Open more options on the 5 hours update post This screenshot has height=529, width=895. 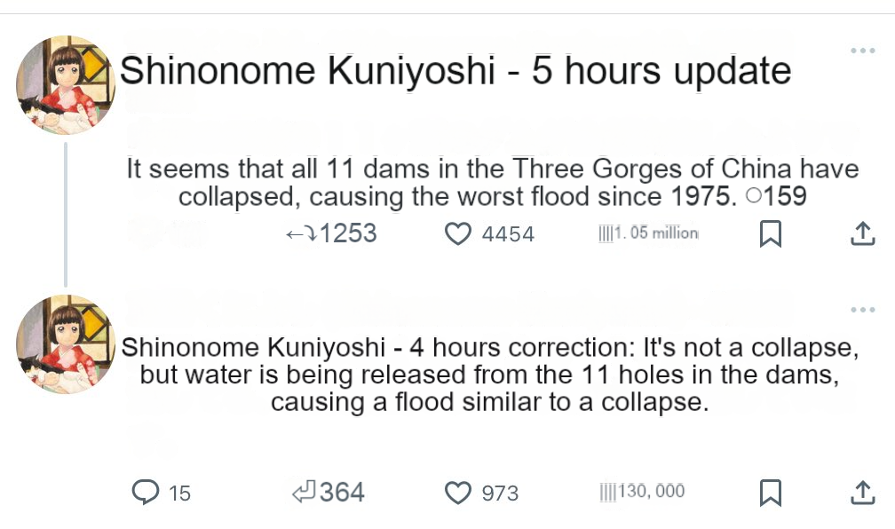pyautogui.click(x=862, y=51)
